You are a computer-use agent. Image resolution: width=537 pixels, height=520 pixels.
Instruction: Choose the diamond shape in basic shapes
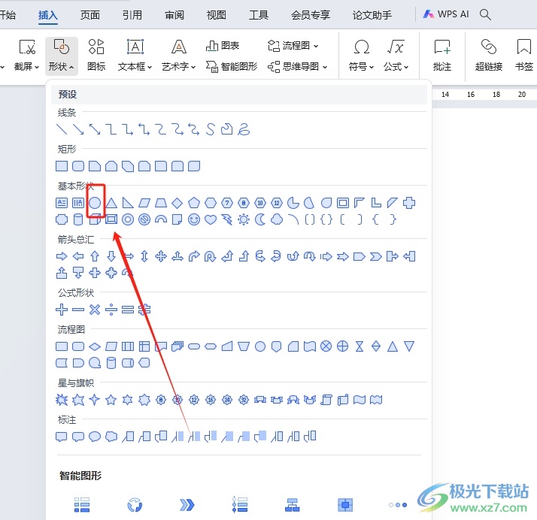tap(177, 203)
